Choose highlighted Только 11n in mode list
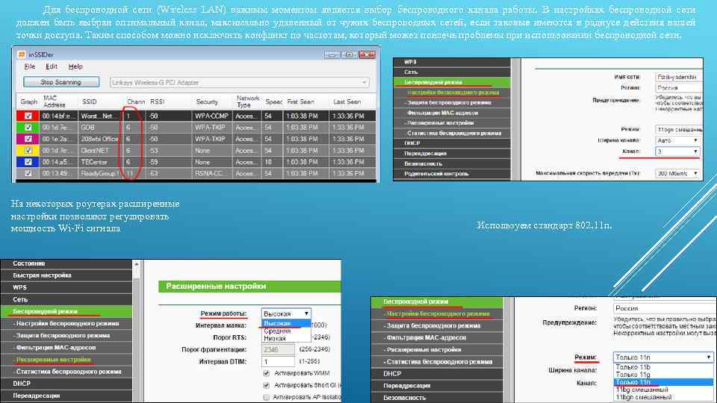This screenshot has height=403, width=717. click(663, 382)
